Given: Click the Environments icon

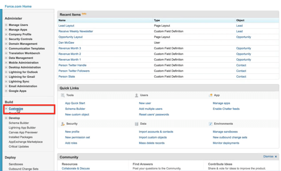Looking at the screenshot, I should (x=211, y=124).
